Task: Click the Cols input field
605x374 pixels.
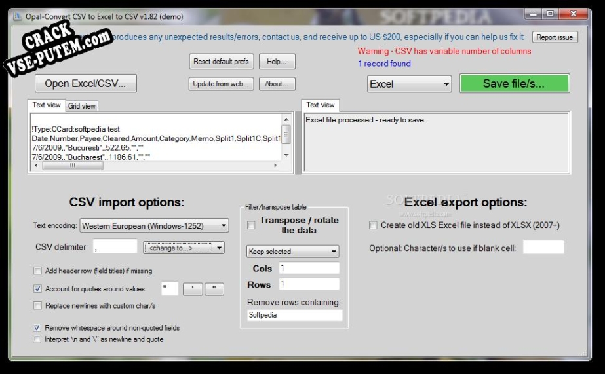Action: pos(309,268)
